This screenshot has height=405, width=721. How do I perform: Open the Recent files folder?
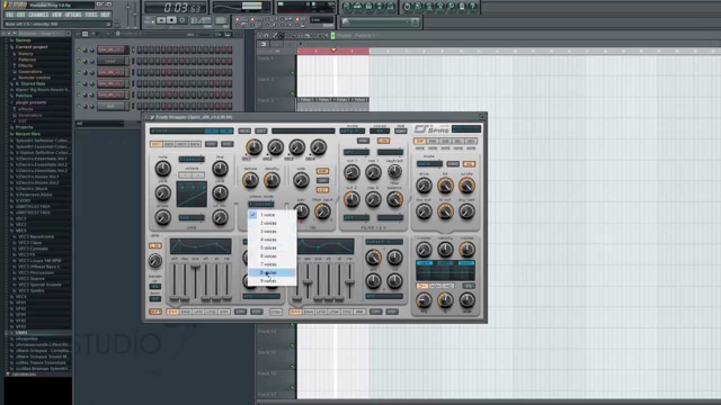click(28, 134)
